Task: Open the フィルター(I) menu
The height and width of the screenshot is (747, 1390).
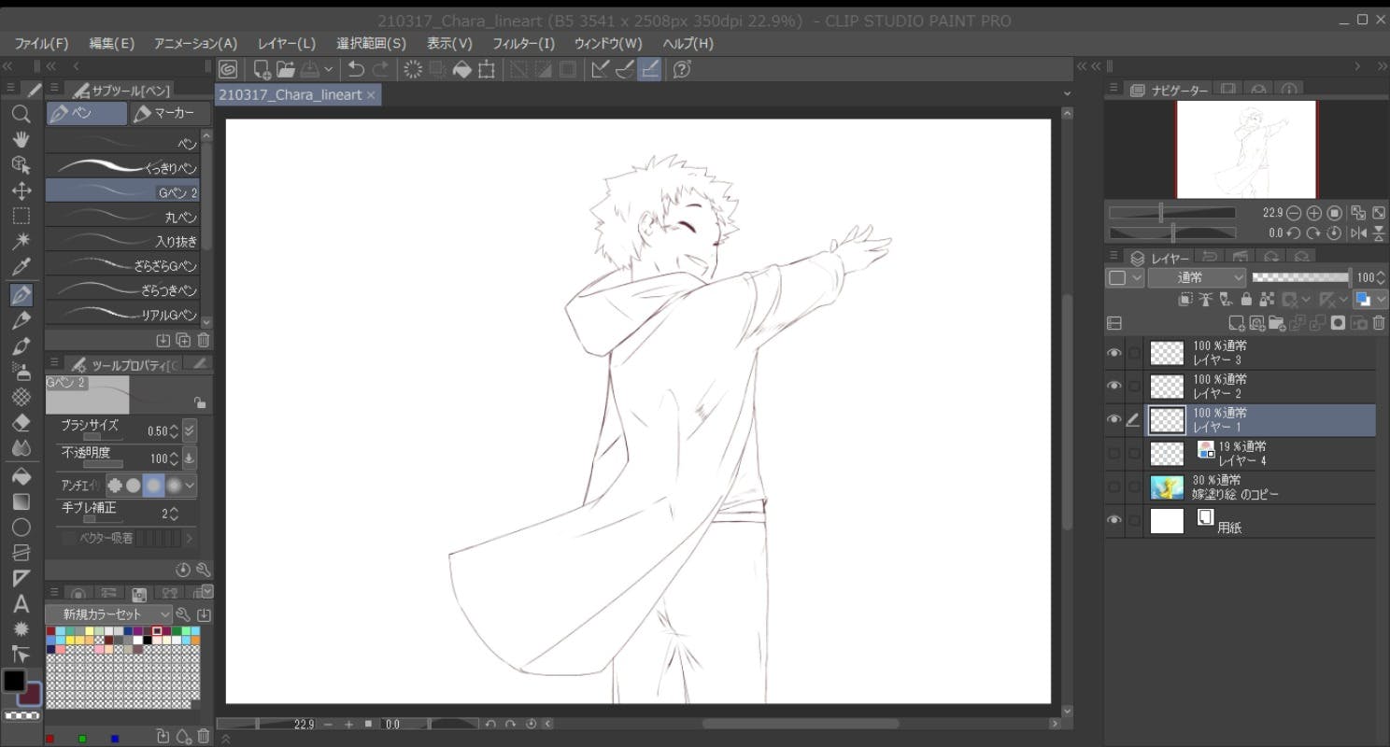Action: point(523,44)
